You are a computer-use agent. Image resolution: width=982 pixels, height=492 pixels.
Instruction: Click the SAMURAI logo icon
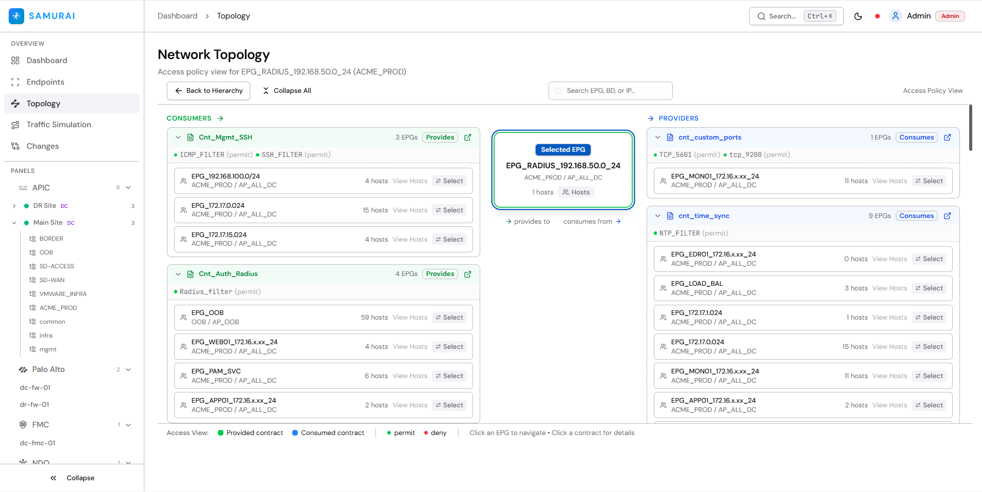[x=16, y=16]
